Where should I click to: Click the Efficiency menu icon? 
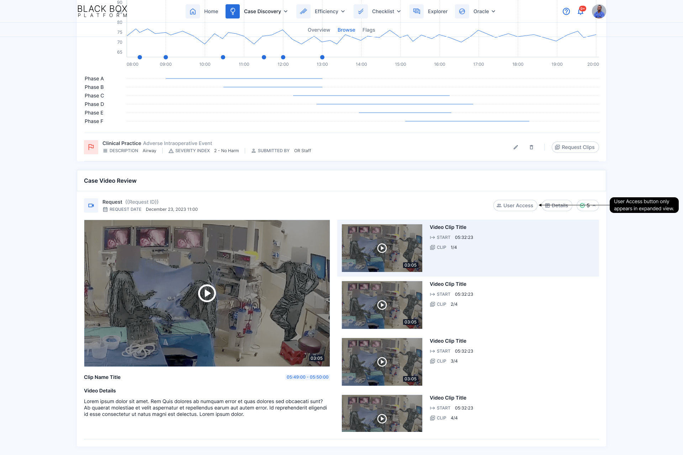(x=303, y=11)
